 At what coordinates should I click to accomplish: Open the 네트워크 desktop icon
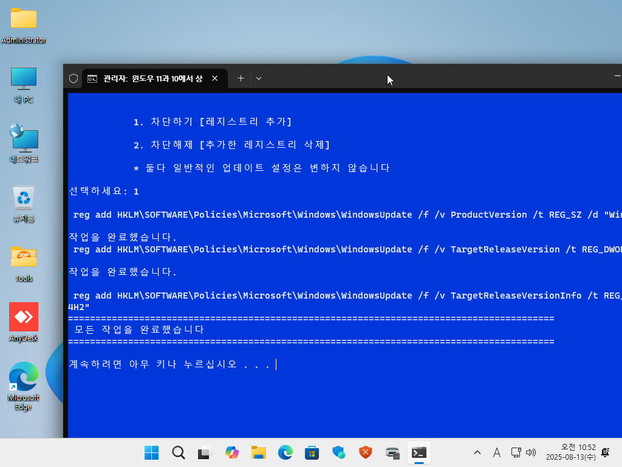[24, 144]
